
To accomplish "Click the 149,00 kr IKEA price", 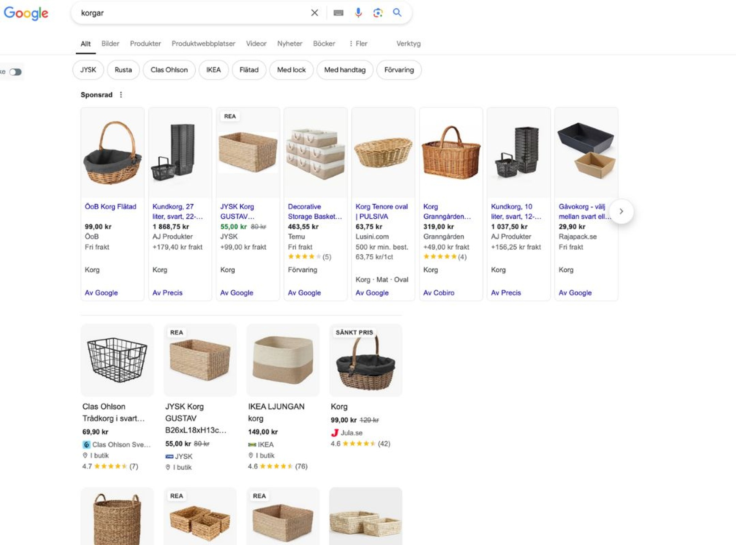I will click(263, 432).
